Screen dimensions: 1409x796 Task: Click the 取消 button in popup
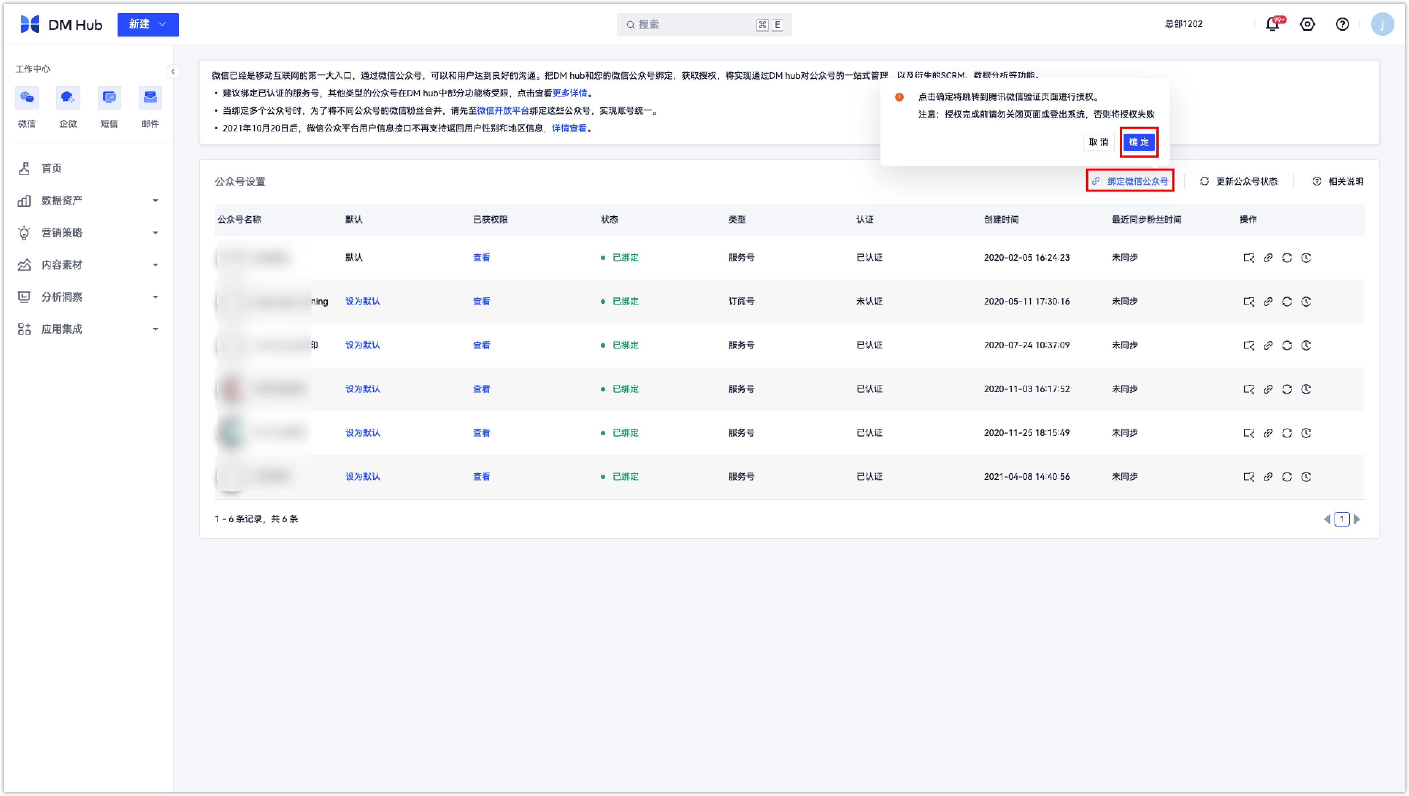tap(1098, 142)
